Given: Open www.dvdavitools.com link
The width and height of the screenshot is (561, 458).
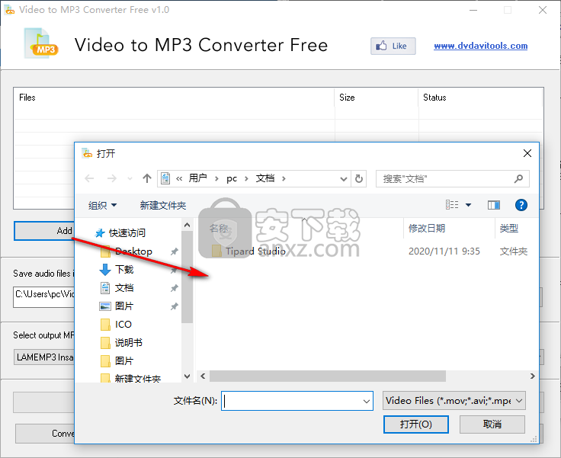Looking at the screenshot, I should tap(480, 46).
